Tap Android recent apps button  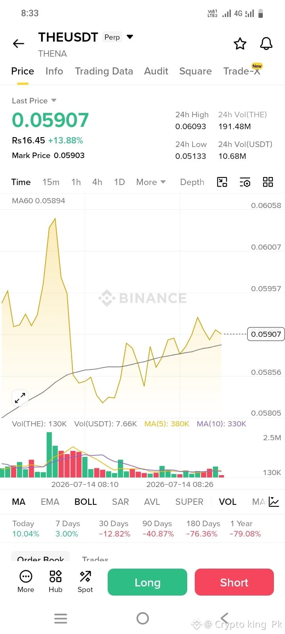[x=61, y=618]
